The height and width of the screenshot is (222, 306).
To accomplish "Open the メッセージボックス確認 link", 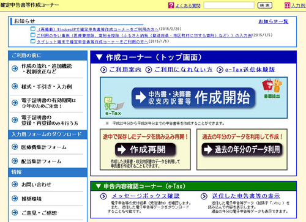I will (x=146, y=196).
